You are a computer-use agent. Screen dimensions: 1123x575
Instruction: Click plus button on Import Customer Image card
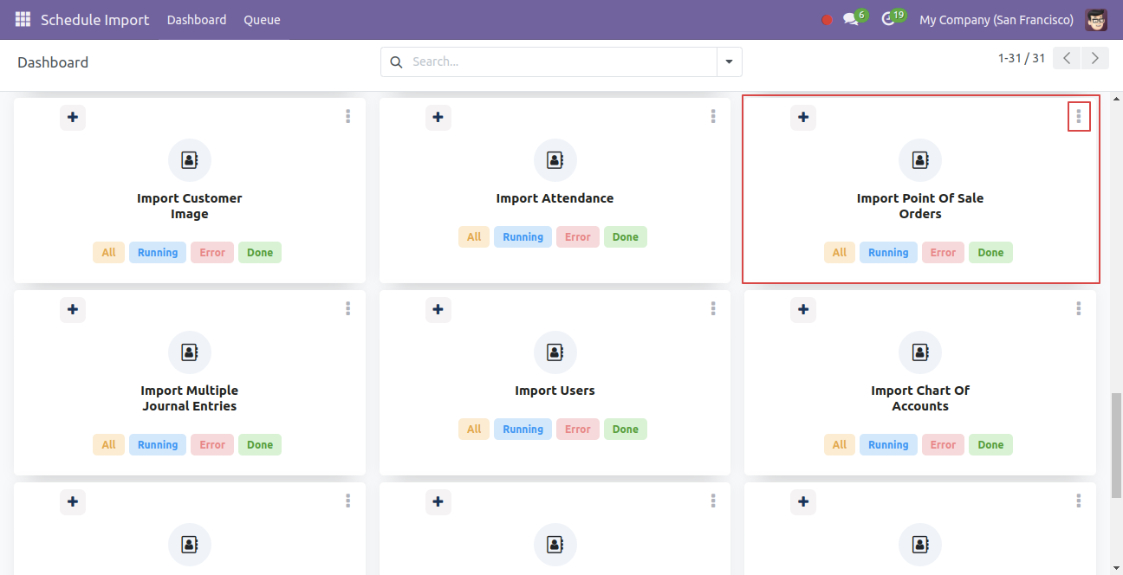[x=73, y=117]
